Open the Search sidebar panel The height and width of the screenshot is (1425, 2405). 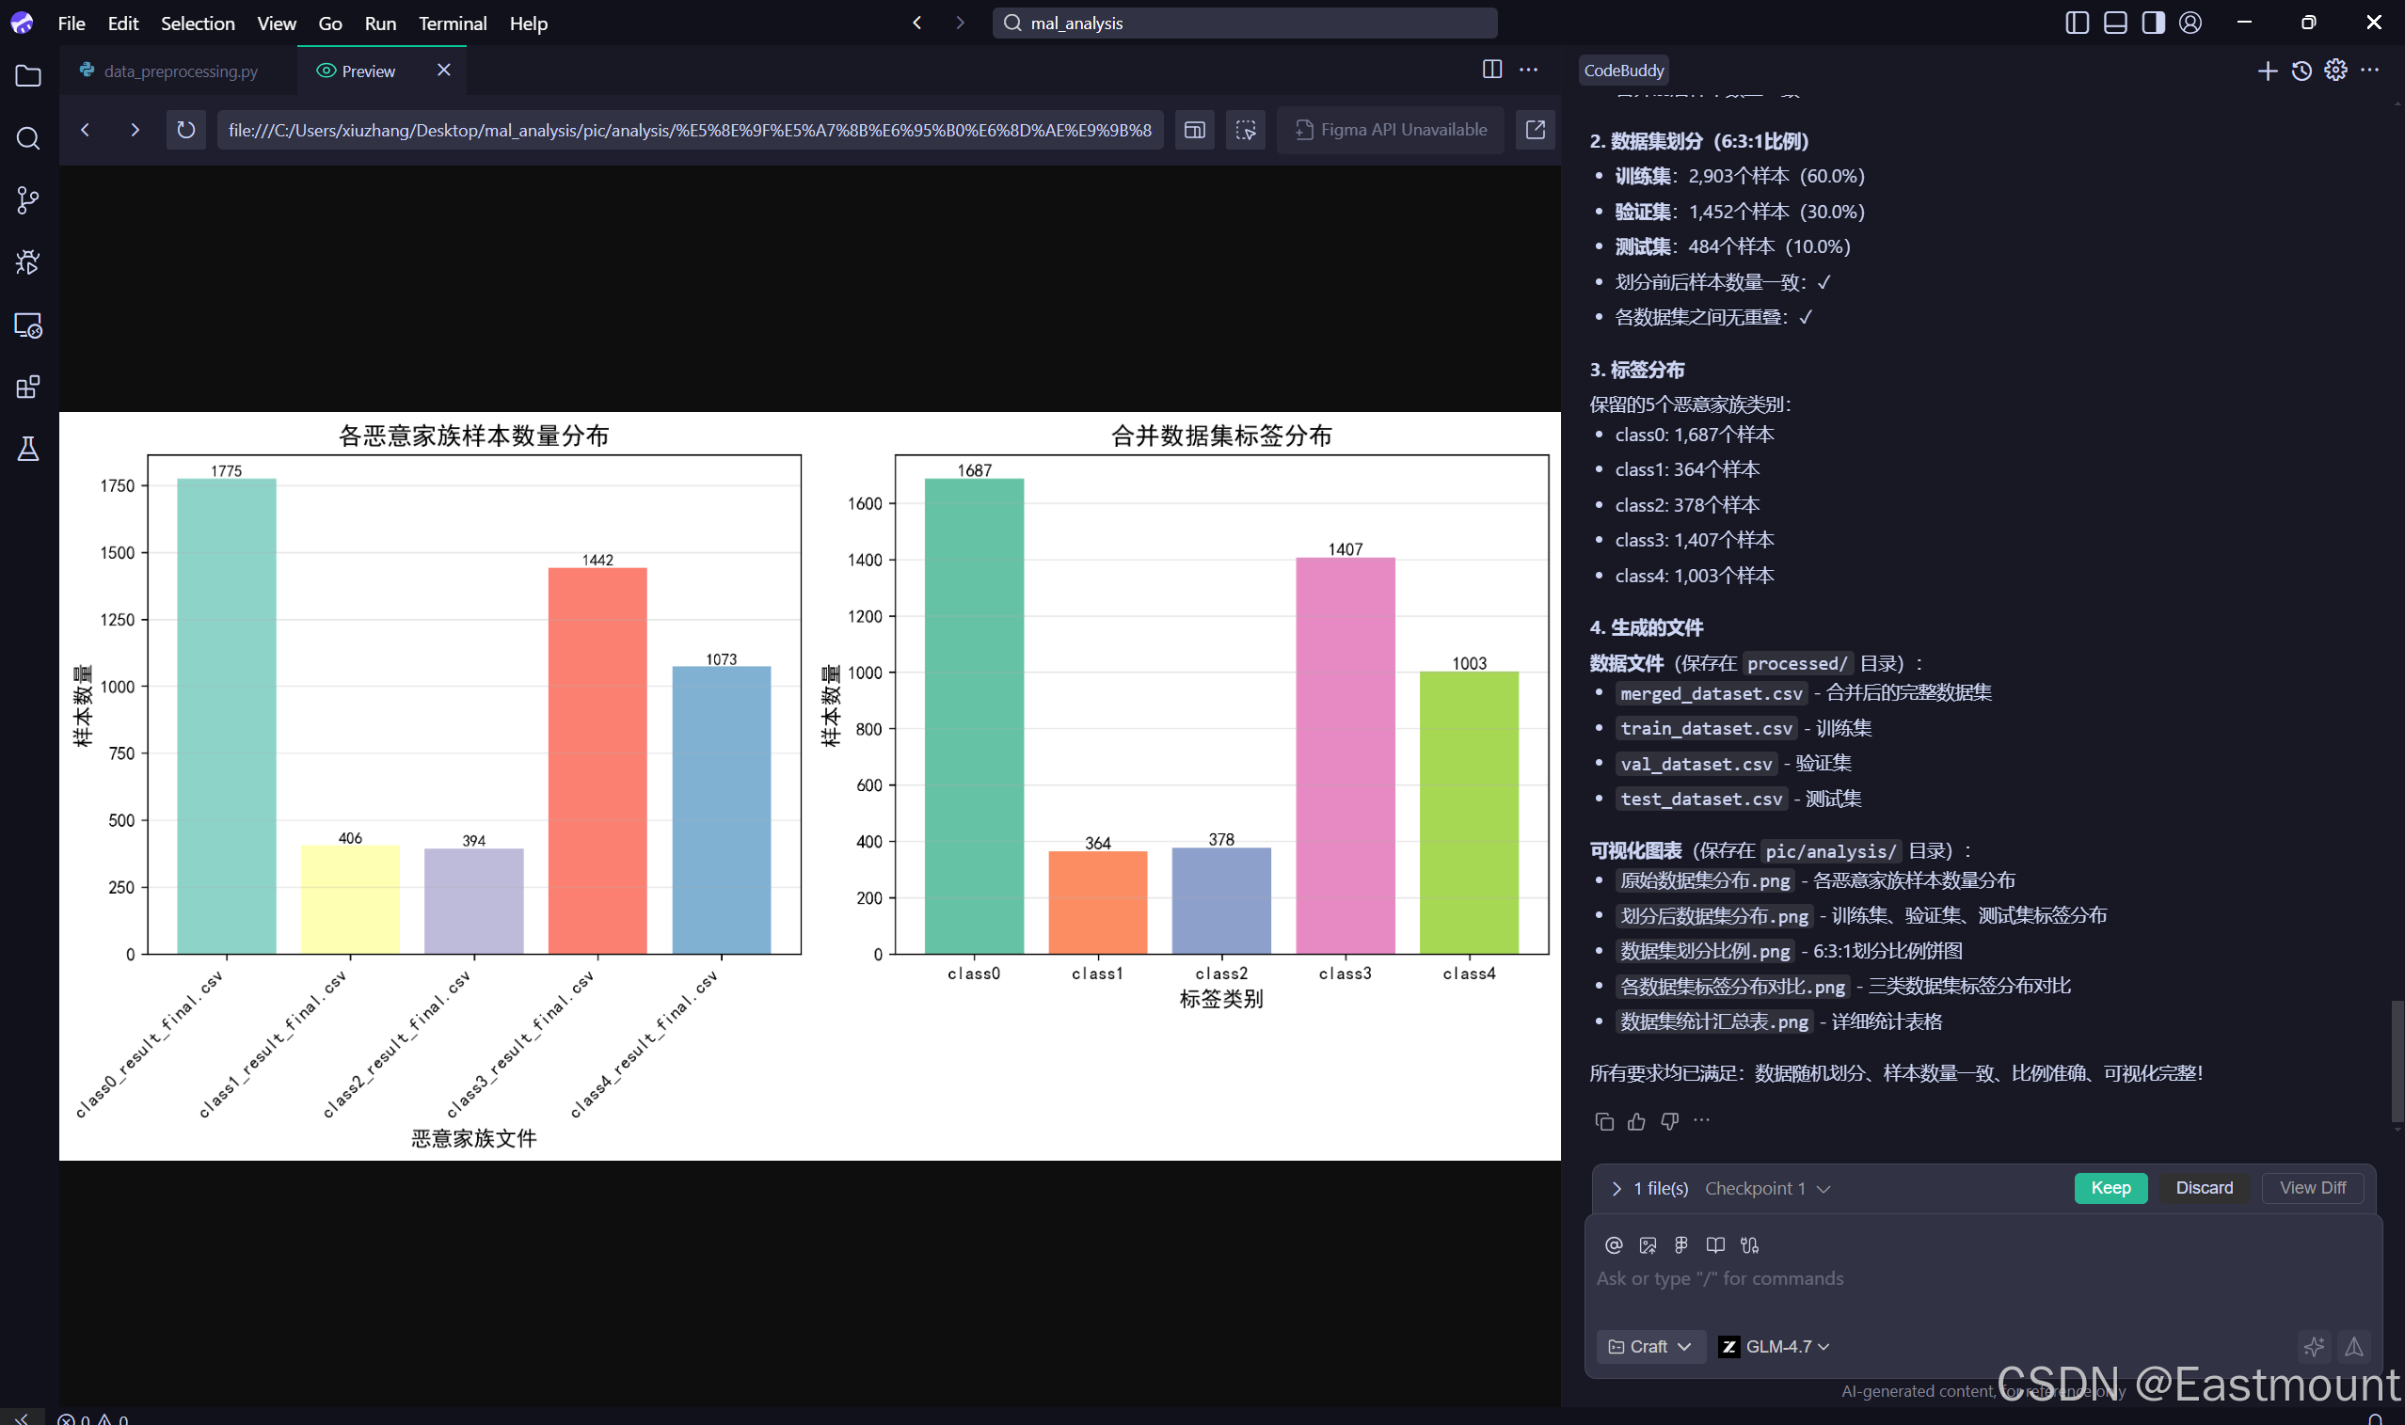[28, 138]
